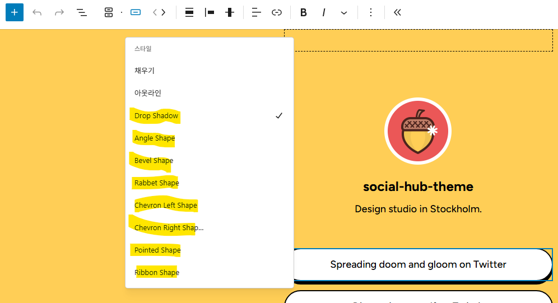Click the link icon in toolbar
This screenshot has width=558, height=303.
(277, 12)
